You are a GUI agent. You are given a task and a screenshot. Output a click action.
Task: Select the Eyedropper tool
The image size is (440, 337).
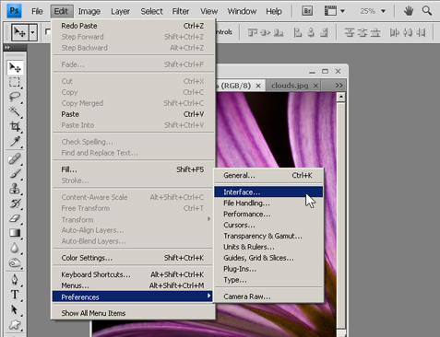tap(15, 141)
